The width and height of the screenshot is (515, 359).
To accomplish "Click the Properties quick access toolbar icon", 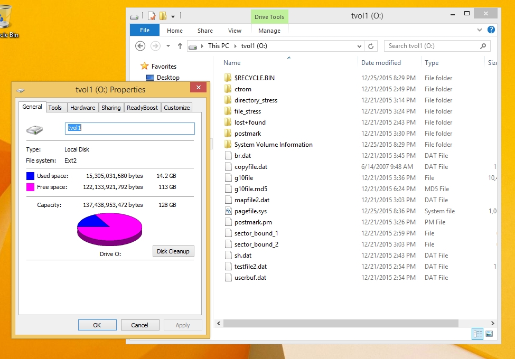I will tap(151, 16).
